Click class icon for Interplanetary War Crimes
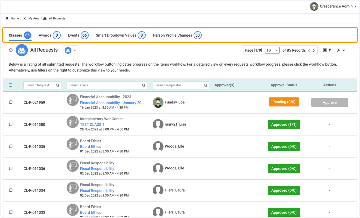 pyautogui.click(x=72, y=122)
